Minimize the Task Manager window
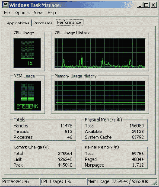Screen dimensions: 159x187 pyautogui.click(x=140, y=5)
